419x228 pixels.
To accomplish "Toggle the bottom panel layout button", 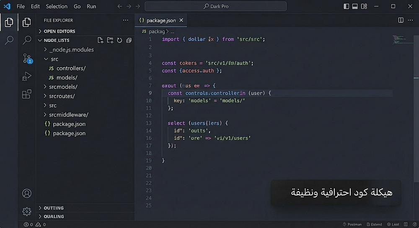I will click(x=355, y=6).
